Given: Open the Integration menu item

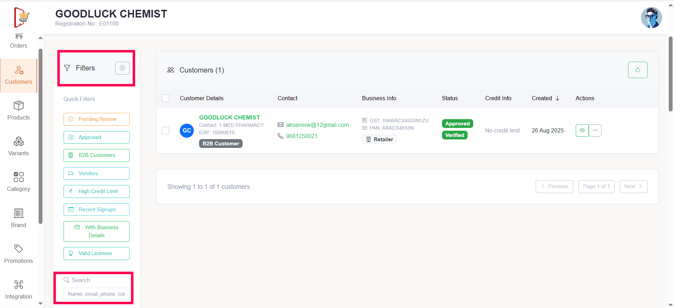Looking at the screenshot, I should [x=19, y=289].
